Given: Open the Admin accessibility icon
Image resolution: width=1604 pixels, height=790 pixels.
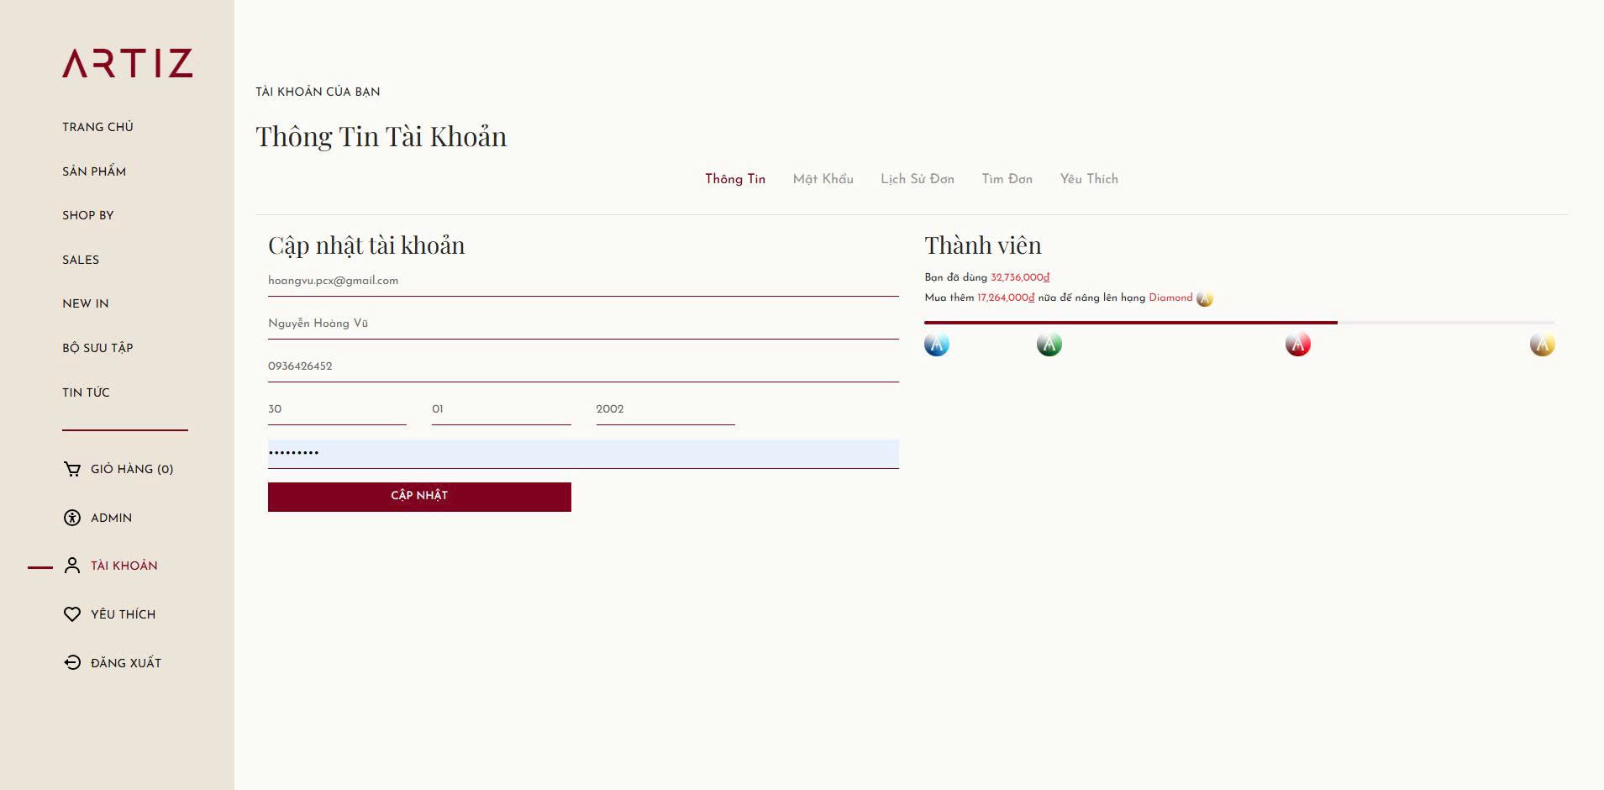Looking at the screenshot, I should (72, 518).
